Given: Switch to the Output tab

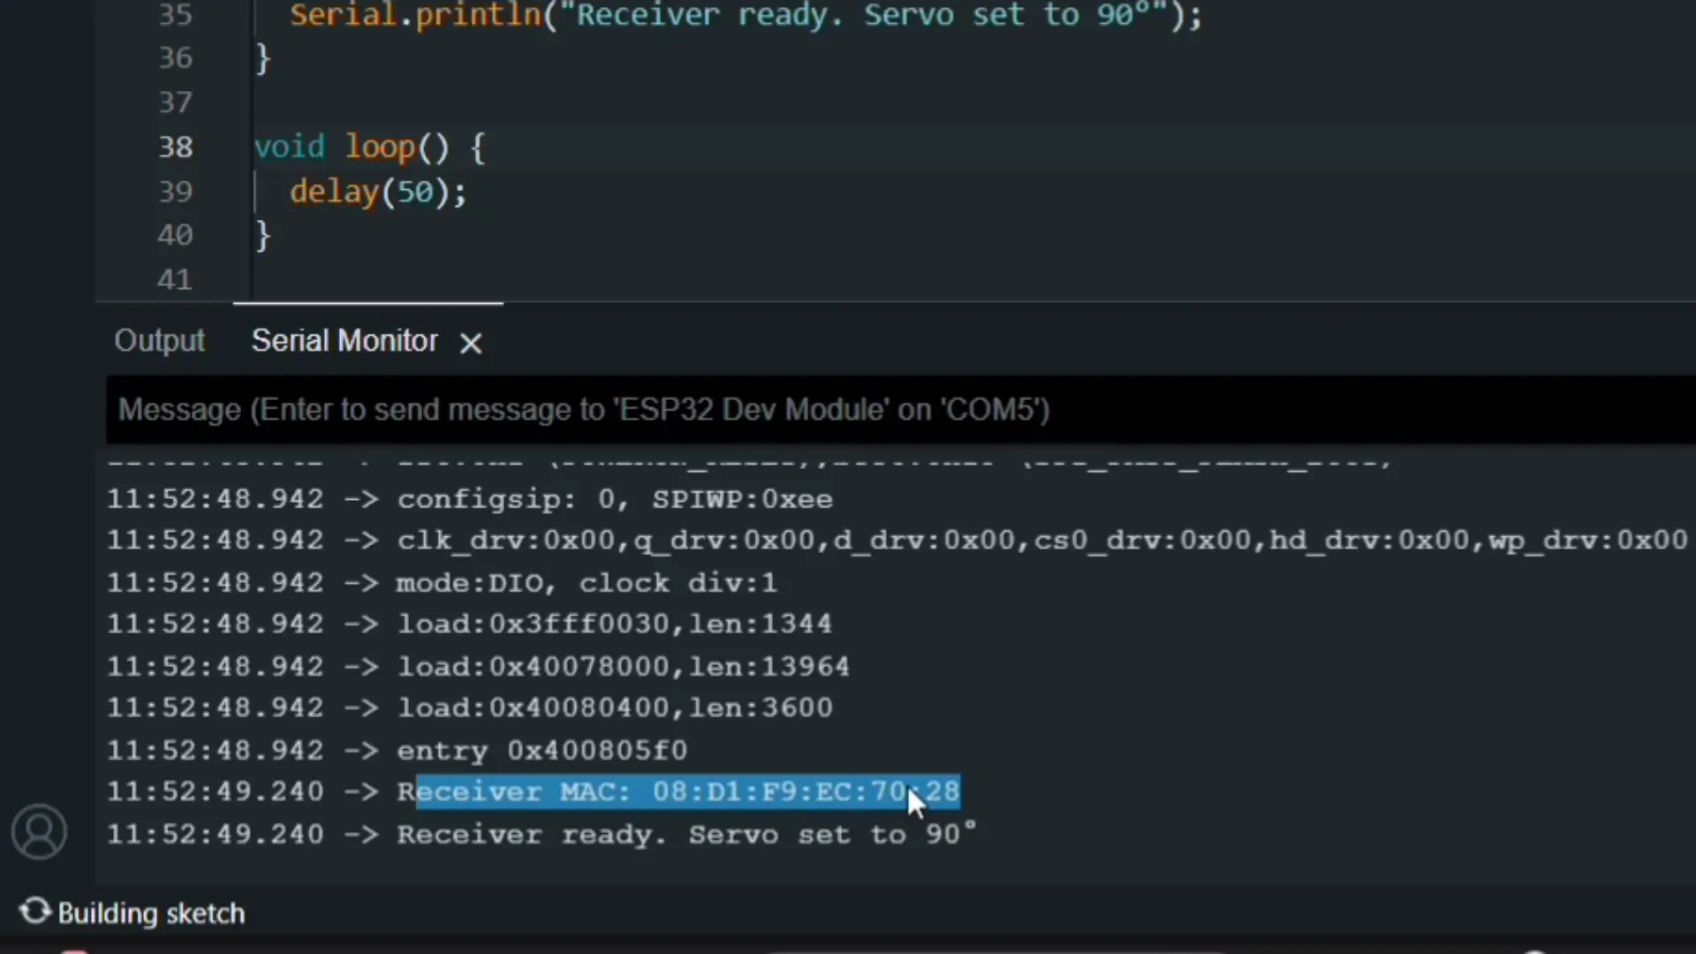Looking at the screenshot, I should pyautogui.click(x=159, y=341).
